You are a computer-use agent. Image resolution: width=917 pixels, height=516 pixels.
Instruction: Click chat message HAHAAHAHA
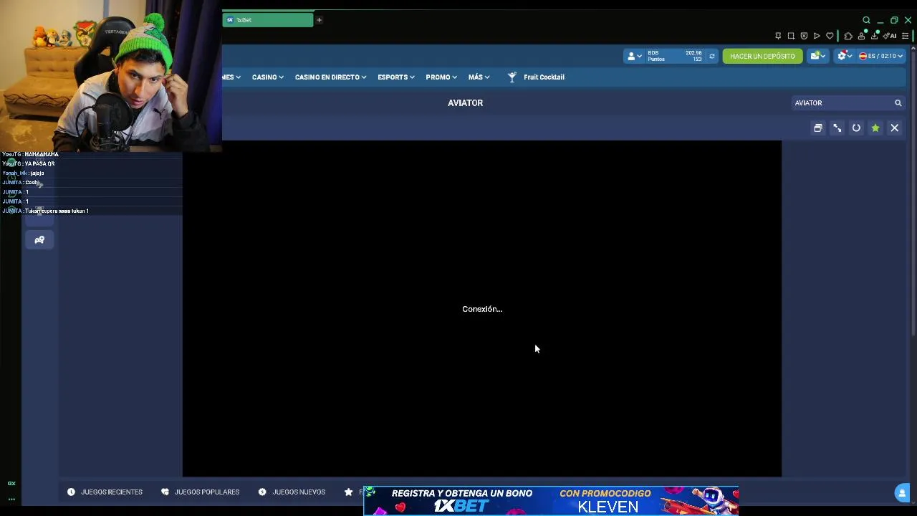pyautogui.click(x=42, y=154)
